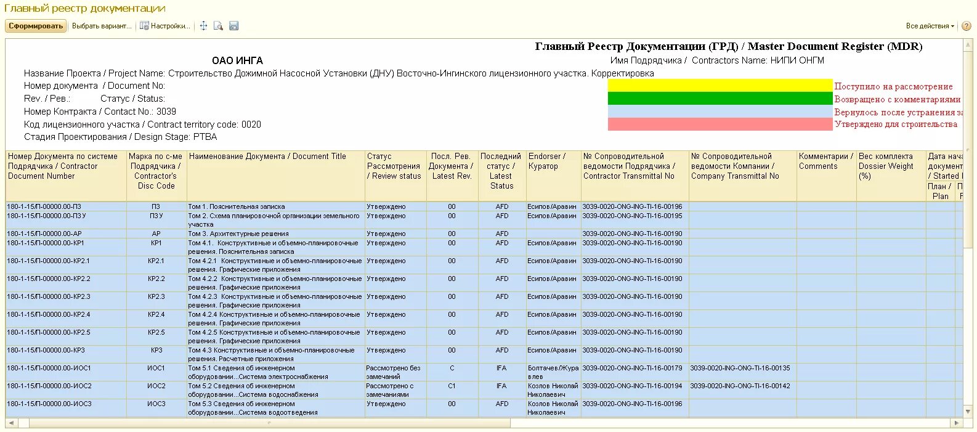
Task: Select cell 180-1-15/П-00000.00-КР2.3
Action: point(66,301)
